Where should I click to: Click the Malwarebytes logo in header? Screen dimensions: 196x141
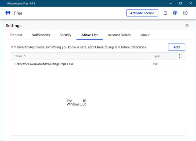[x=8, y=13]
